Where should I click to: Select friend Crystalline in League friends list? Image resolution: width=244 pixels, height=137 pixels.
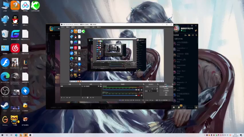185,49
